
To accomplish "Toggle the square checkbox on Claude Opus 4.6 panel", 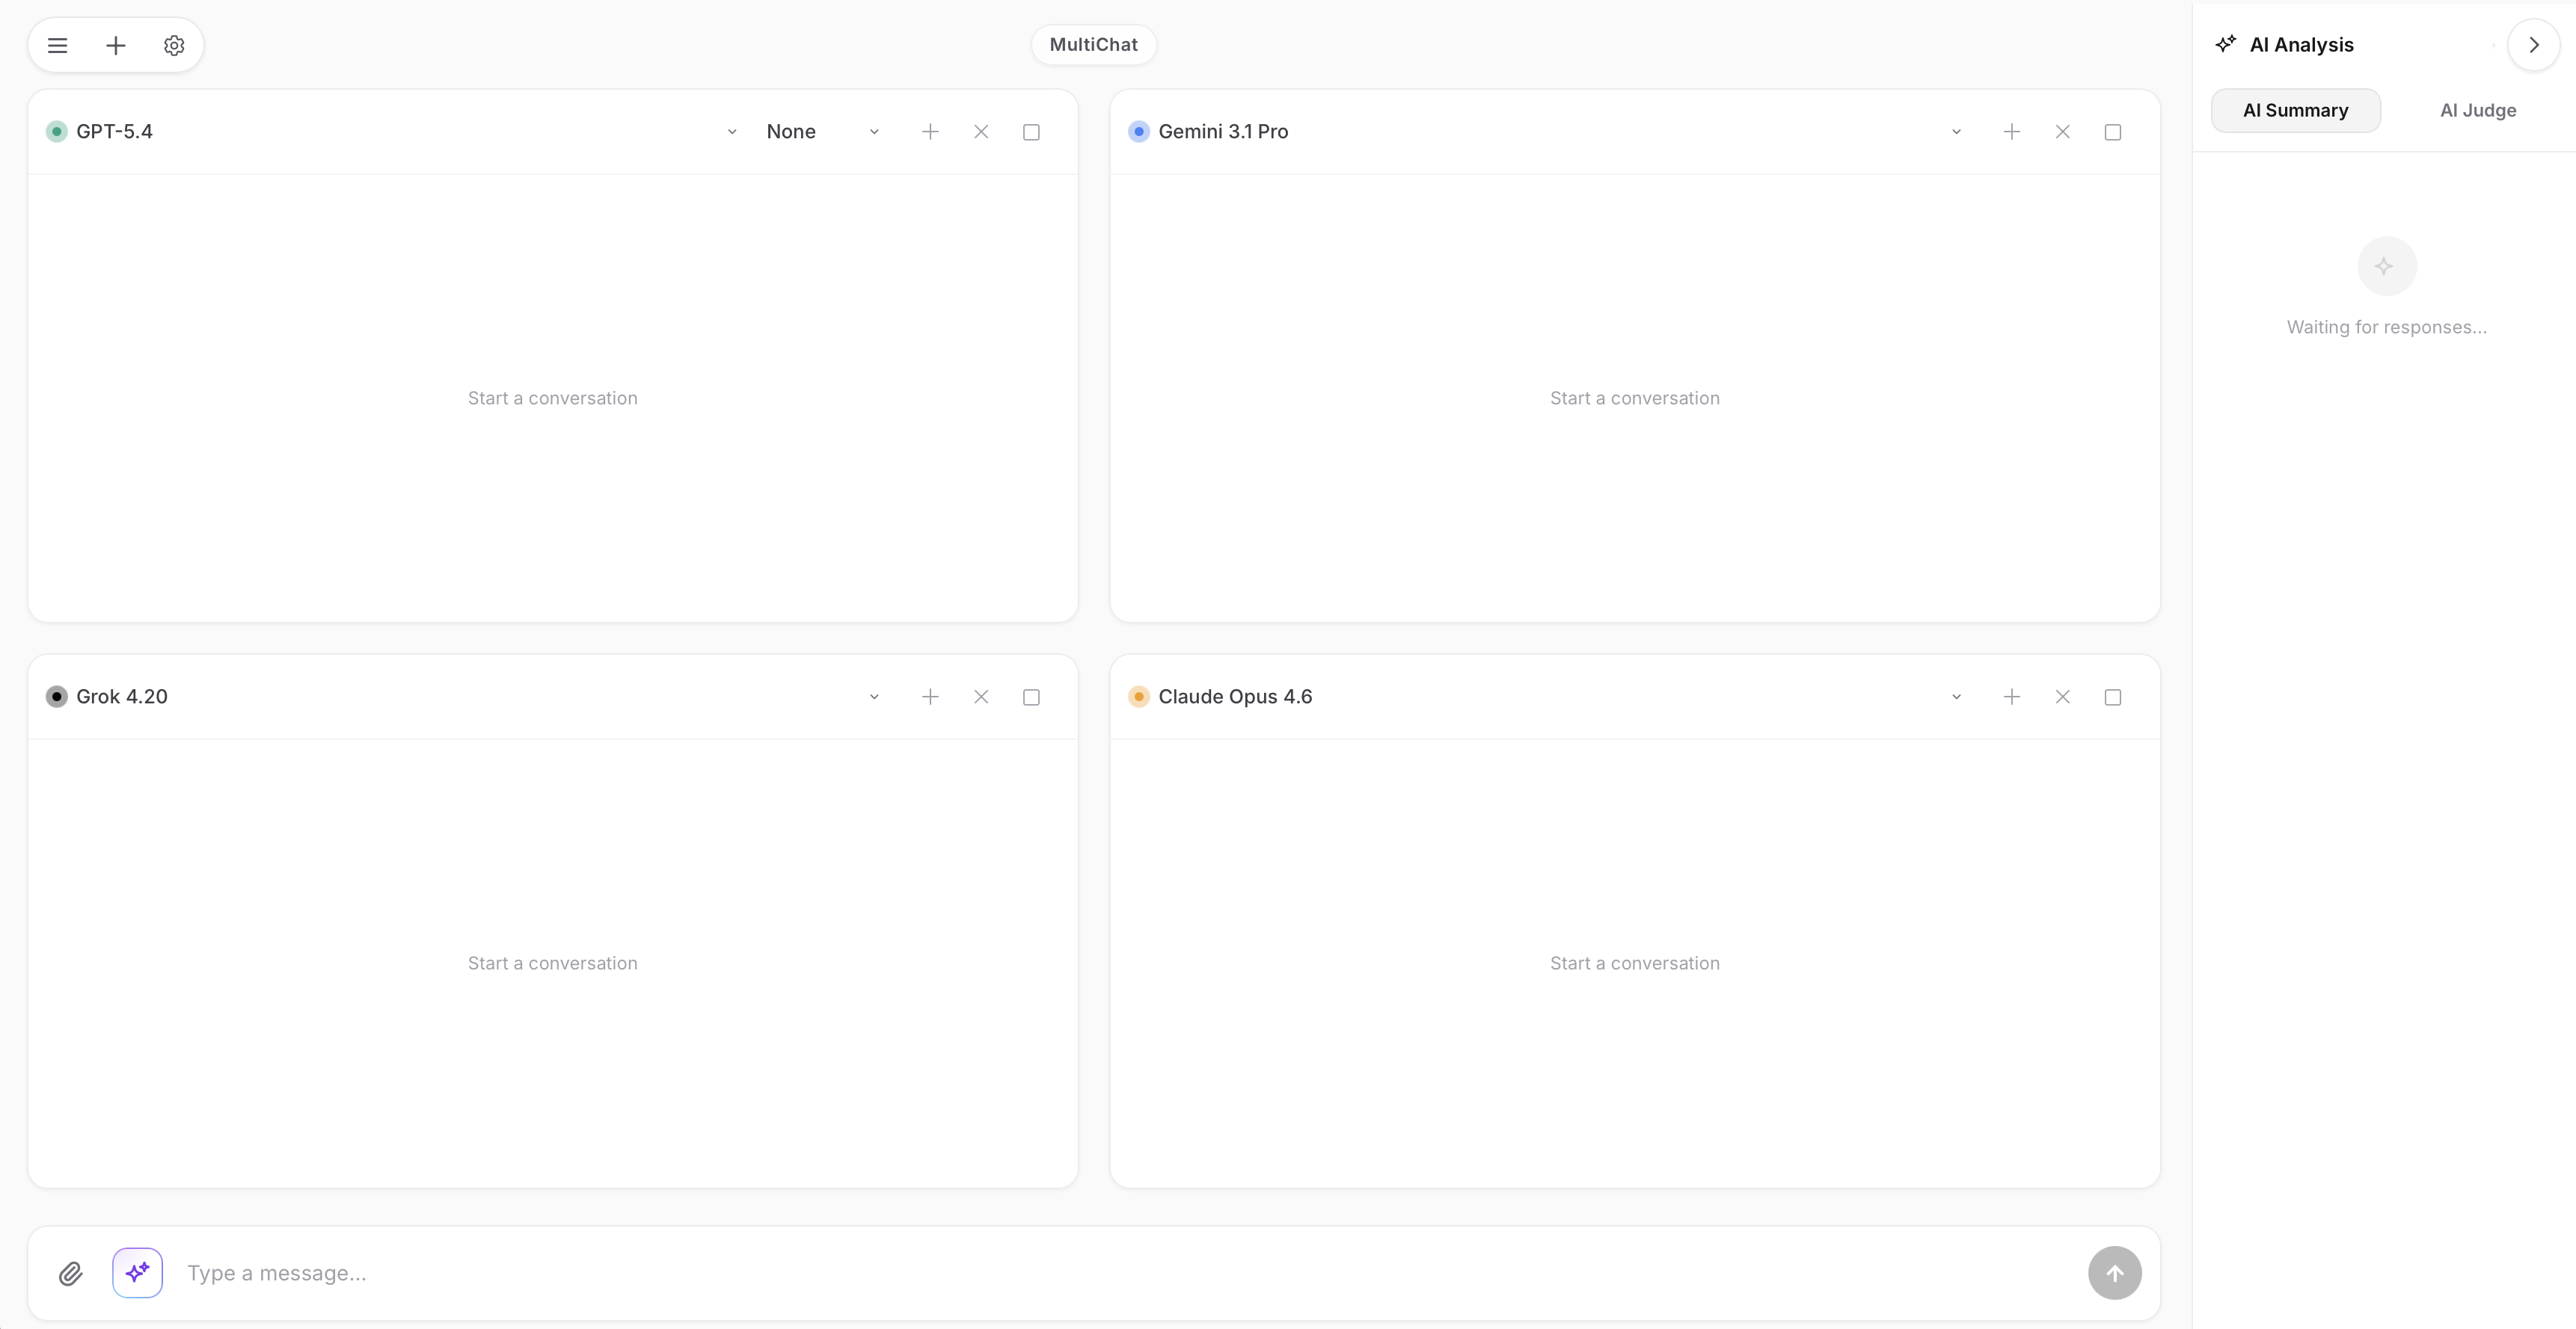I will (2112, 697).
